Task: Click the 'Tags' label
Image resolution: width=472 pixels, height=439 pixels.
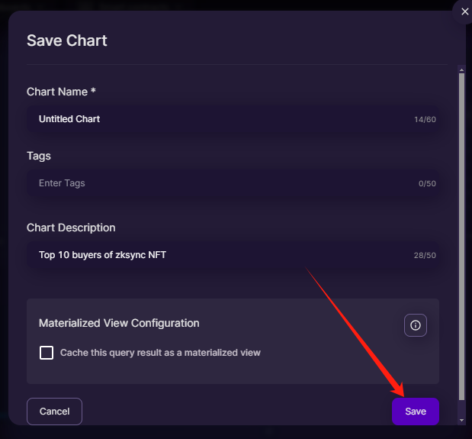Action: pyautogui.click(x=39, y=156)
